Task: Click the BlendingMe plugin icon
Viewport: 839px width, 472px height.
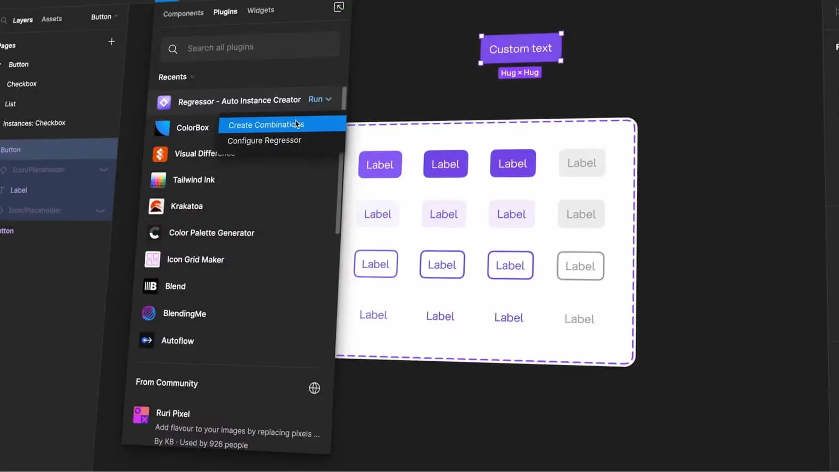Action: point(149,313)
